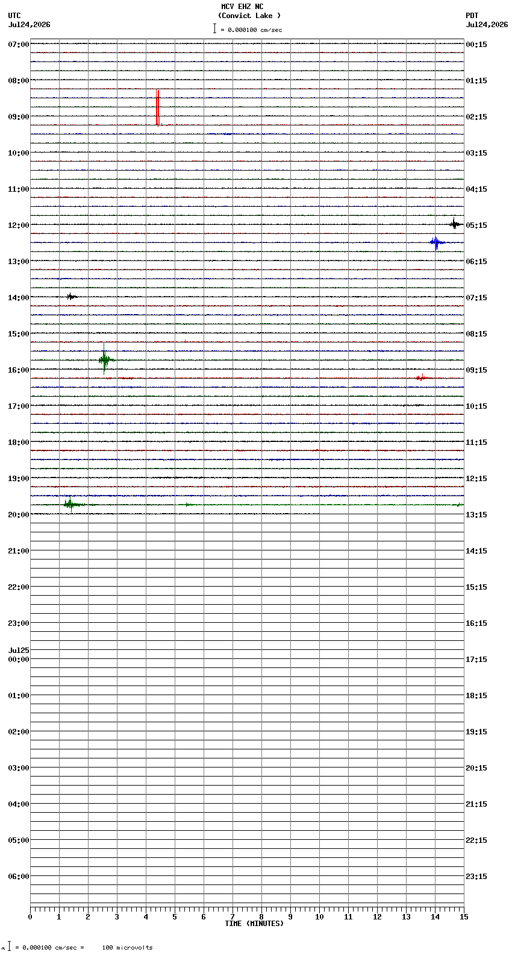
Task: Click the black event burst at 12:00 line end
Action: 454,224
